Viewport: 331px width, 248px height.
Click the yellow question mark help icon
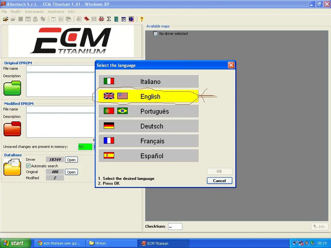[142, 19]
